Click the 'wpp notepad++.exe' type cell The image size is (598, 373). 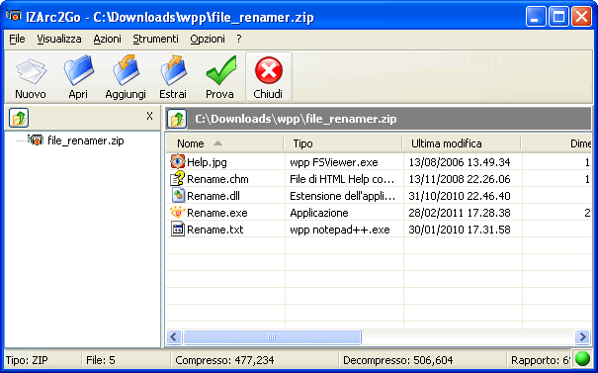pos(339,230)
